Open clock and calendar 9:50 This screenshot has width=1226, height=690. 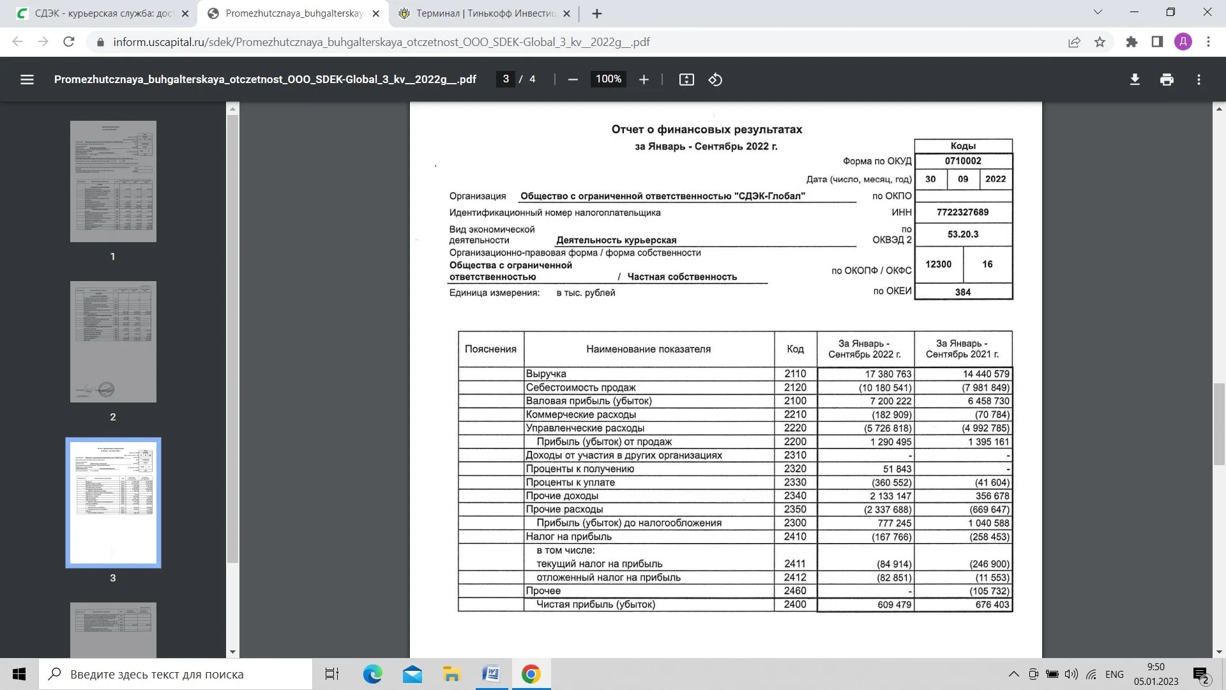[x=1156, y=674]
